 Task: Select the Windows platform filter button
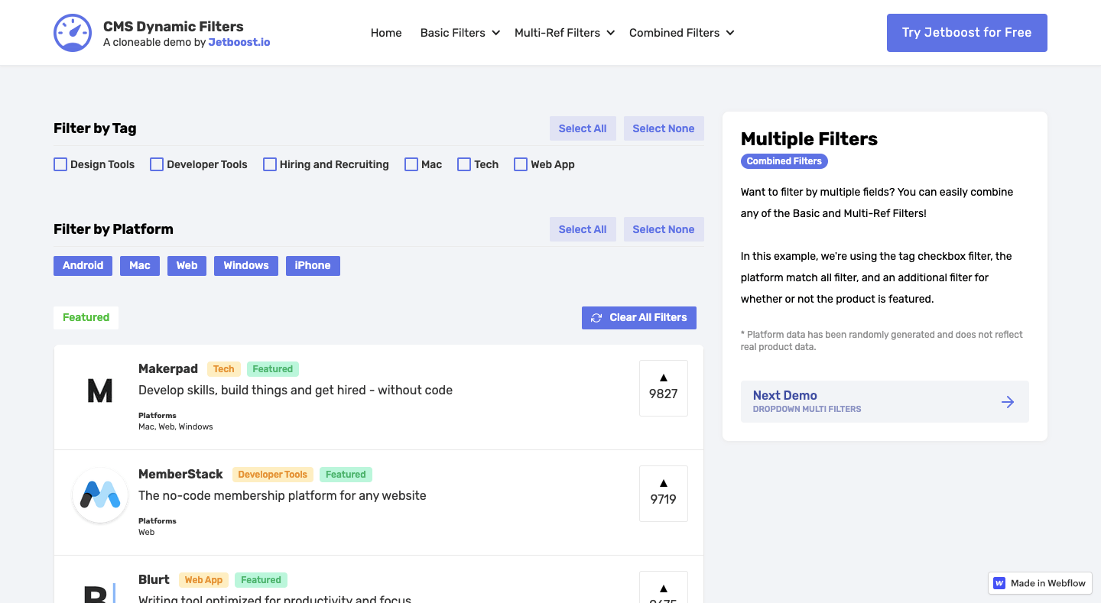(x=245, y=265)
